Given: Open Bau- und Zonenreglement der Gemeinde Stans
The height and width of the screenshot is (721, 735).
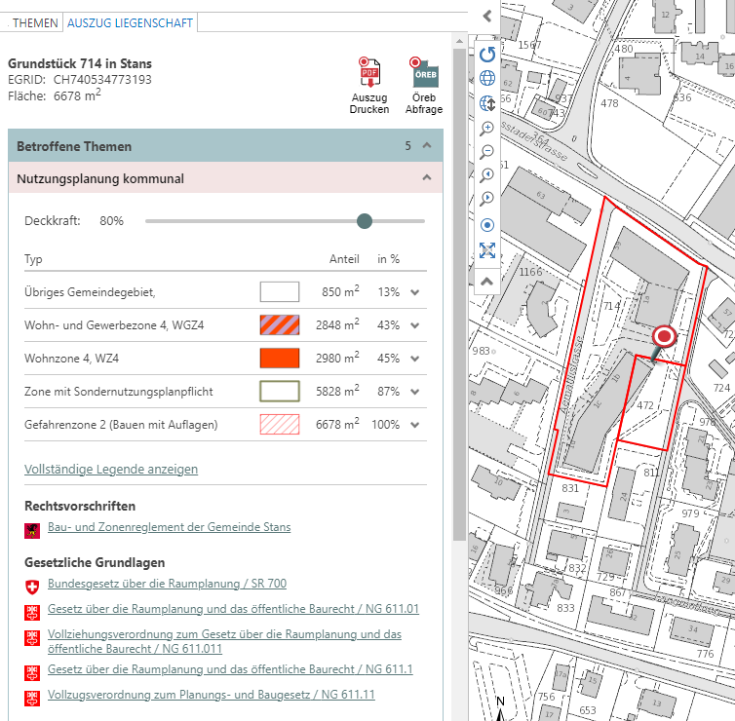Looking at the screenshot, I should tap(169, 527).
